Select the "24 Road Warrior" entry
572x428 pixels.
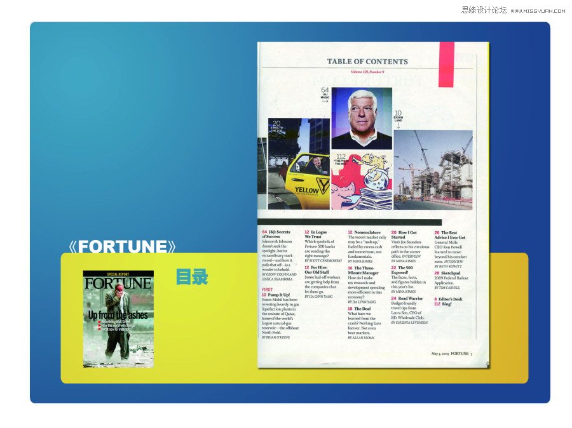click(x=407, y=298)
